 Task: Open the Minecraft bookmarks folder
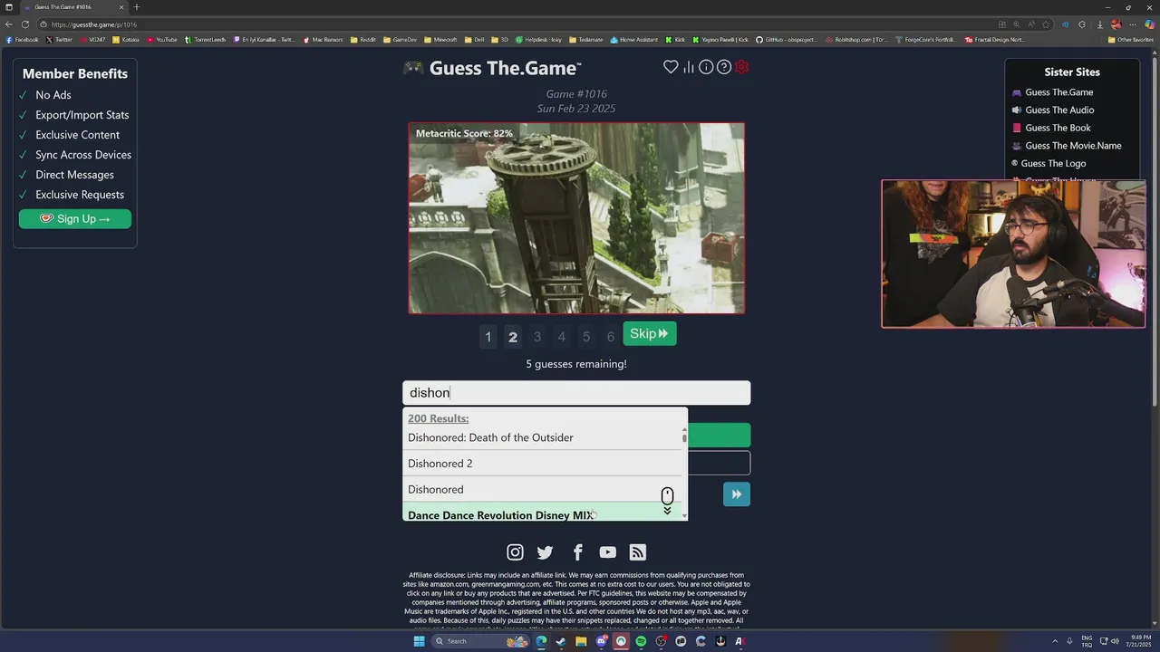[440, 40]
